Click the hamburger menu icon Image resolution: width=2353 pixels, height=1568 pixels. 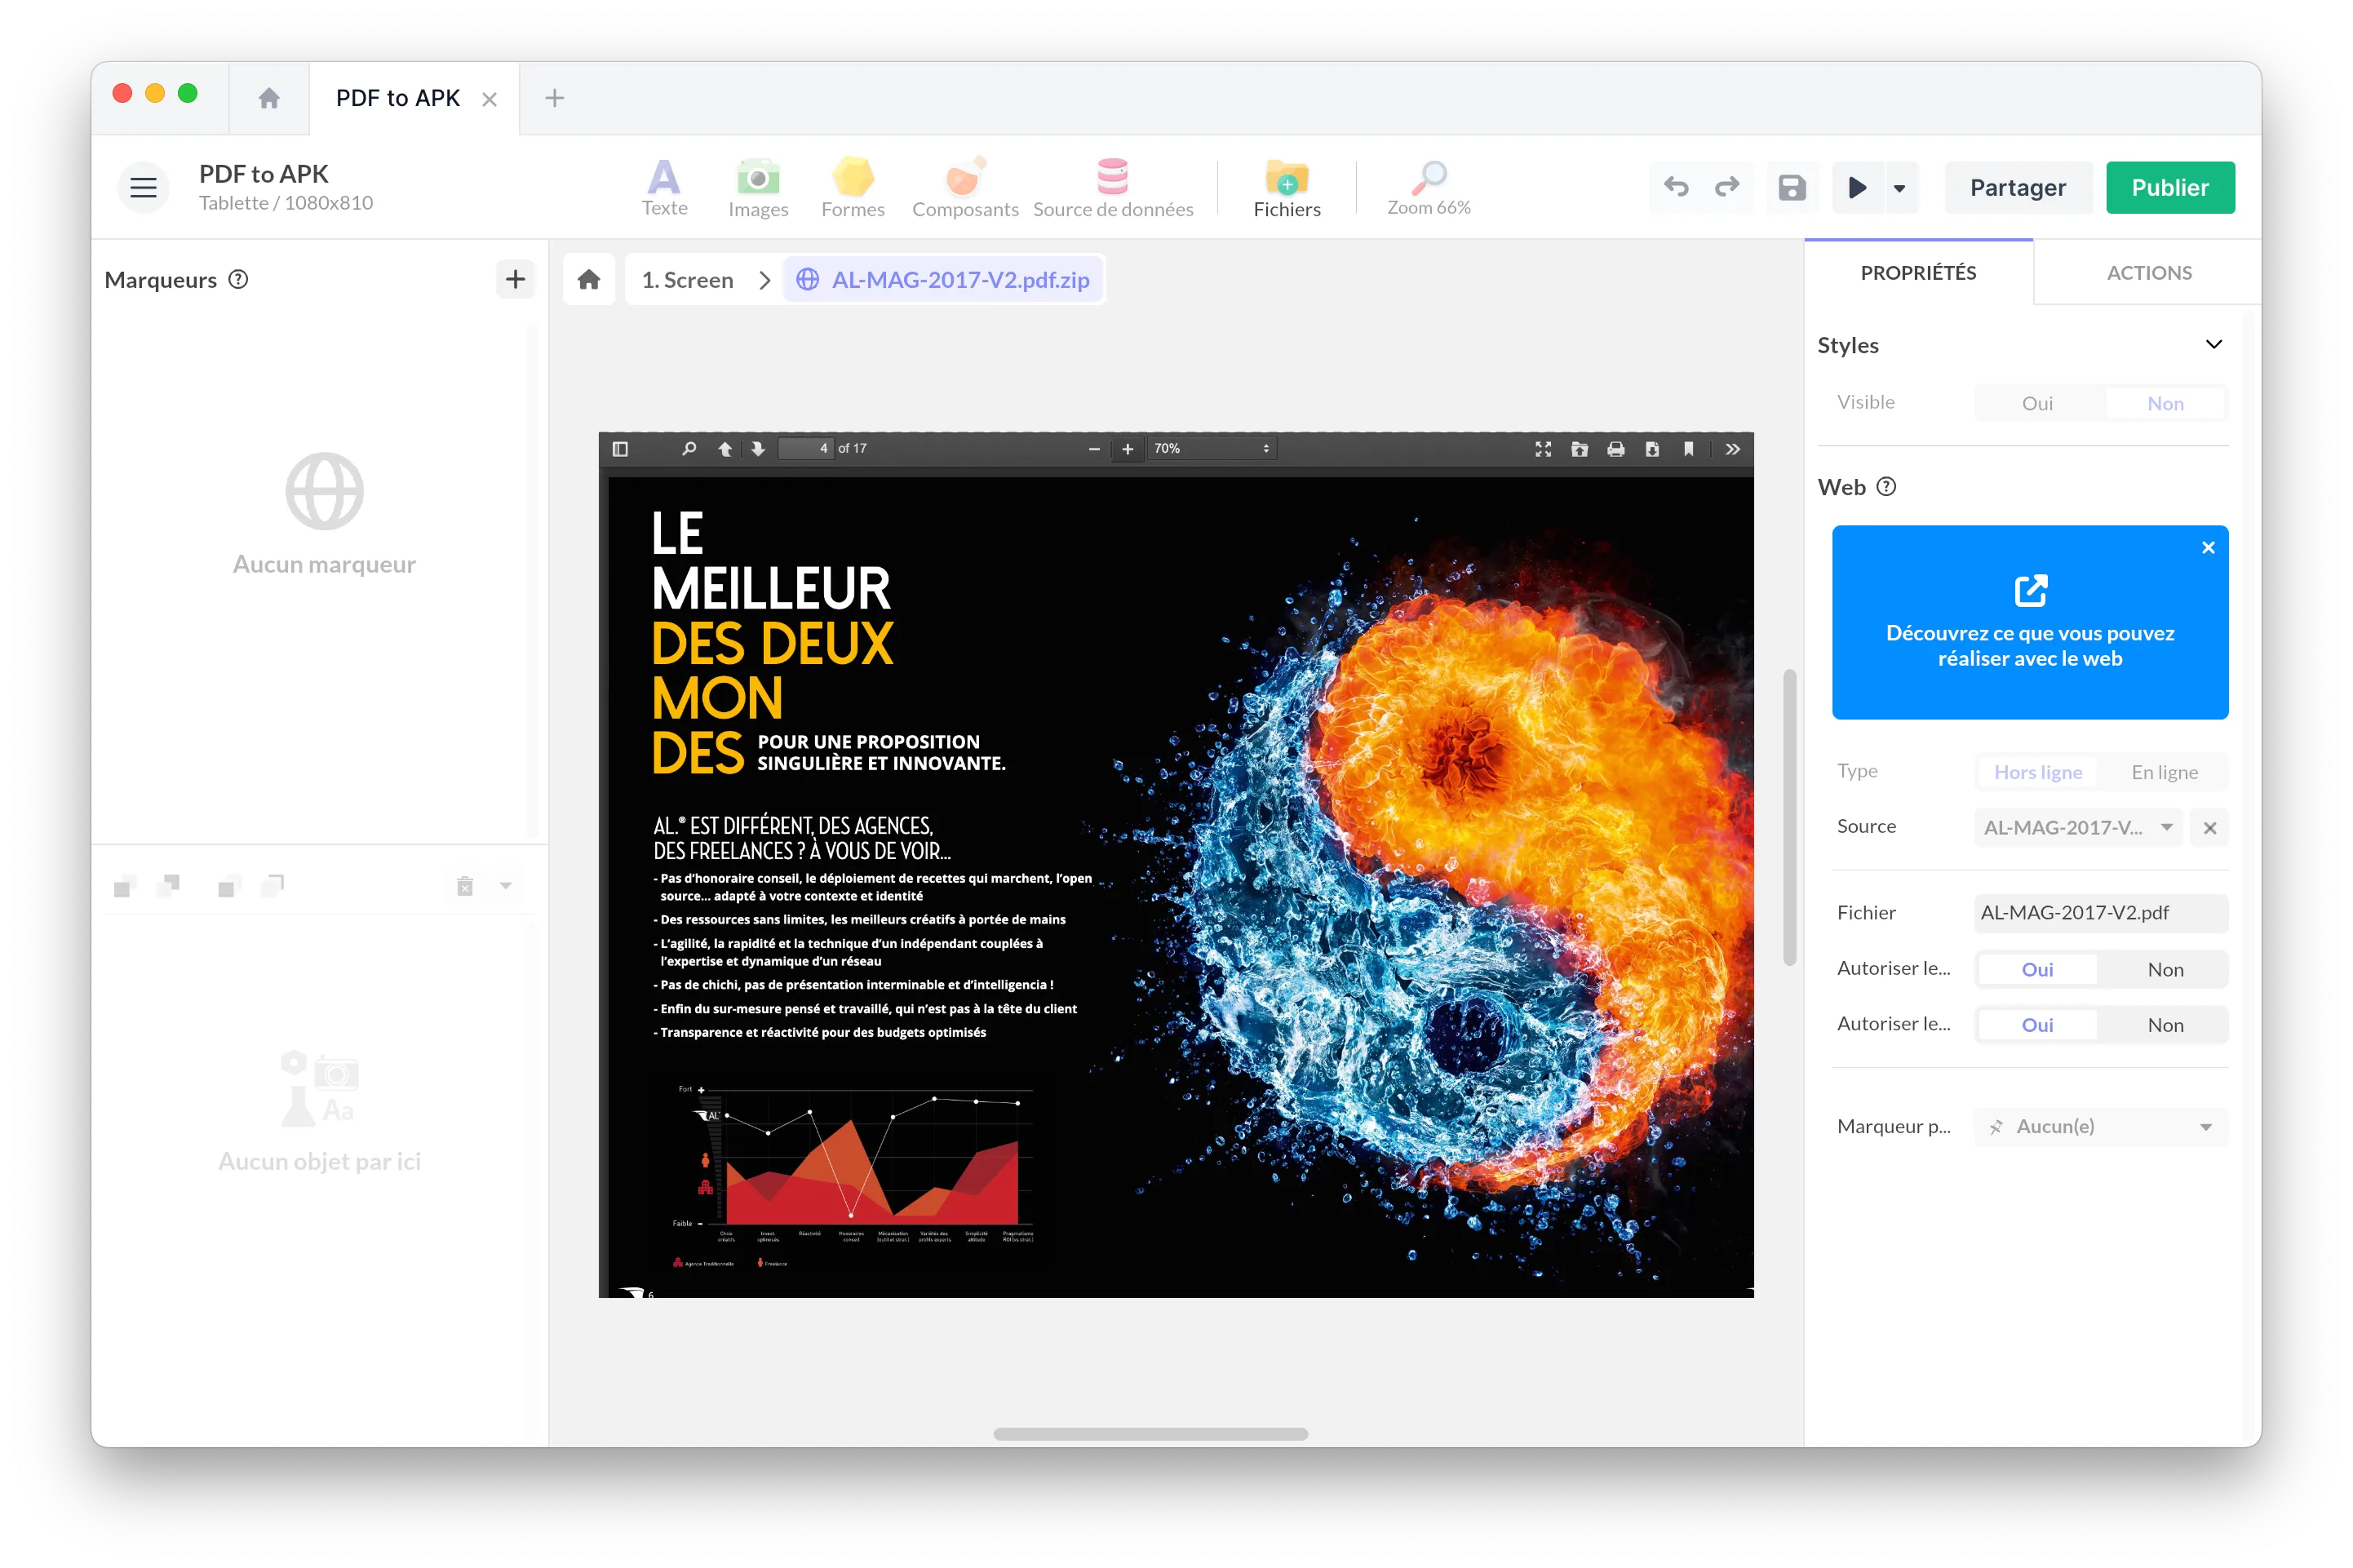click(x=144, y=187)
